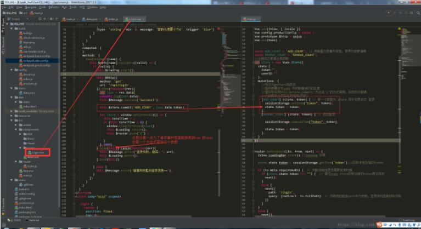Image resolution: width=421 pixels, height=229 pixels.
Task: Switch to the data.json editor tab
Action: [91, 19]
